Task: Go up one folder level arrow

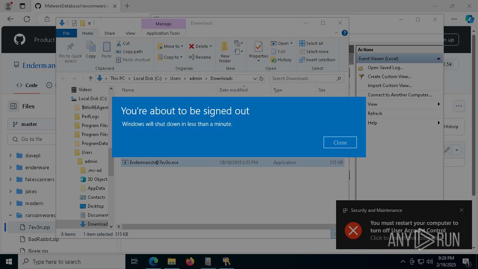Action: coord(90,78)
